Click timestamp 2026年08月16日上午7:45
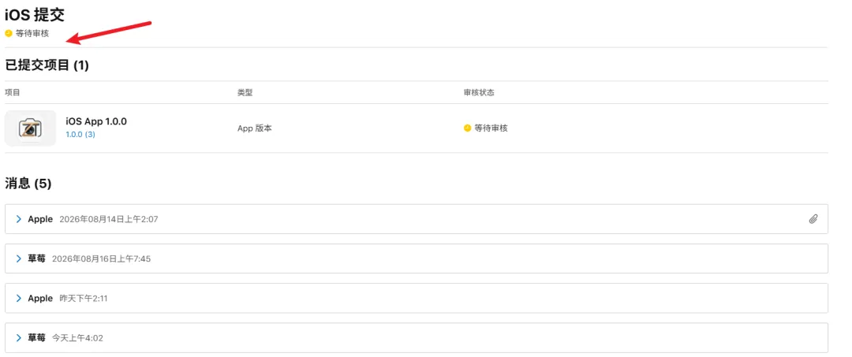Screen dimensions: 852x357 point(101,258)
